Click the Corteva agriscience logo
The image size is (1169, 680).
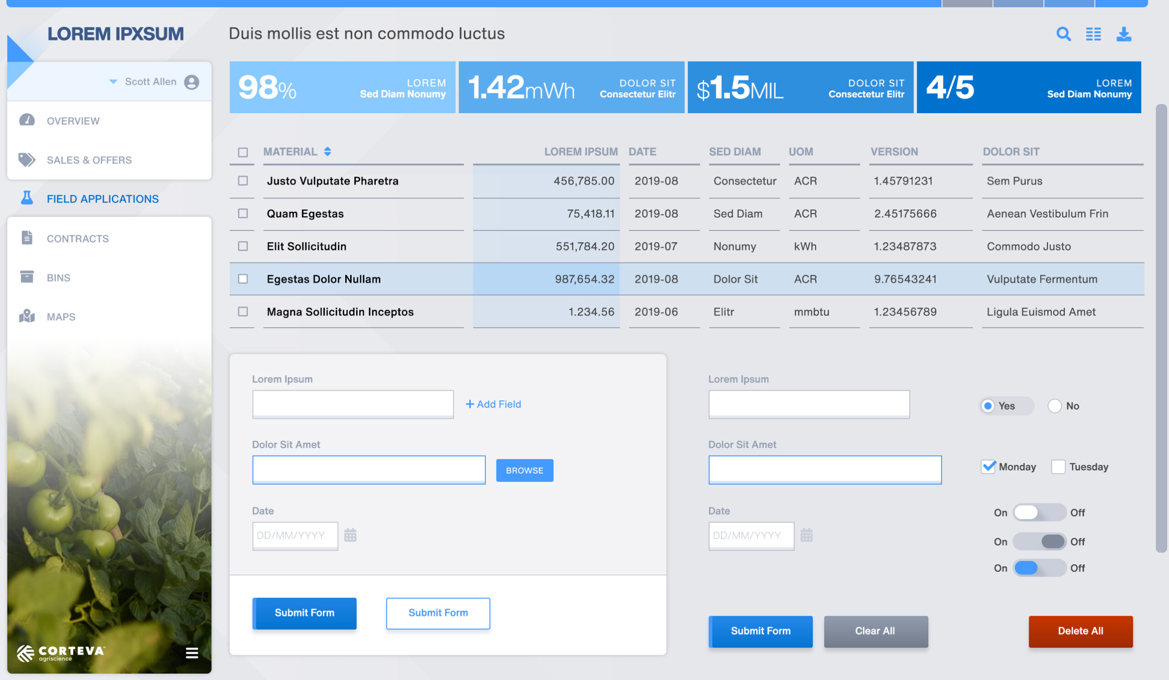tap(60, 653)
